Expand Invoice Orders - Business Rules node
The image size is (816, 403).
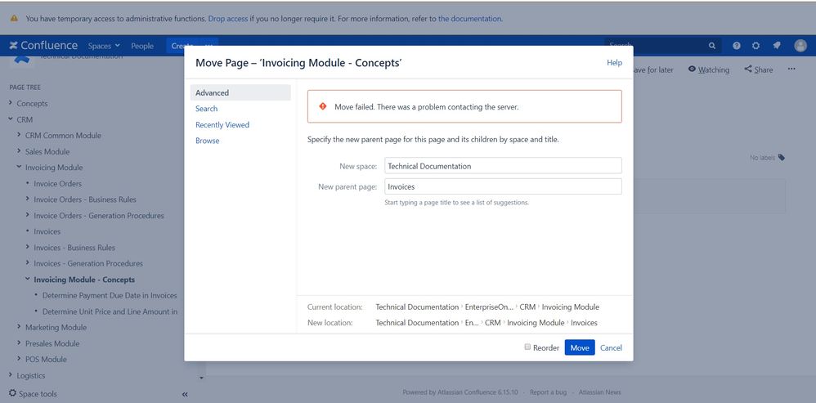pyautogui.click(x=28, y=199)
